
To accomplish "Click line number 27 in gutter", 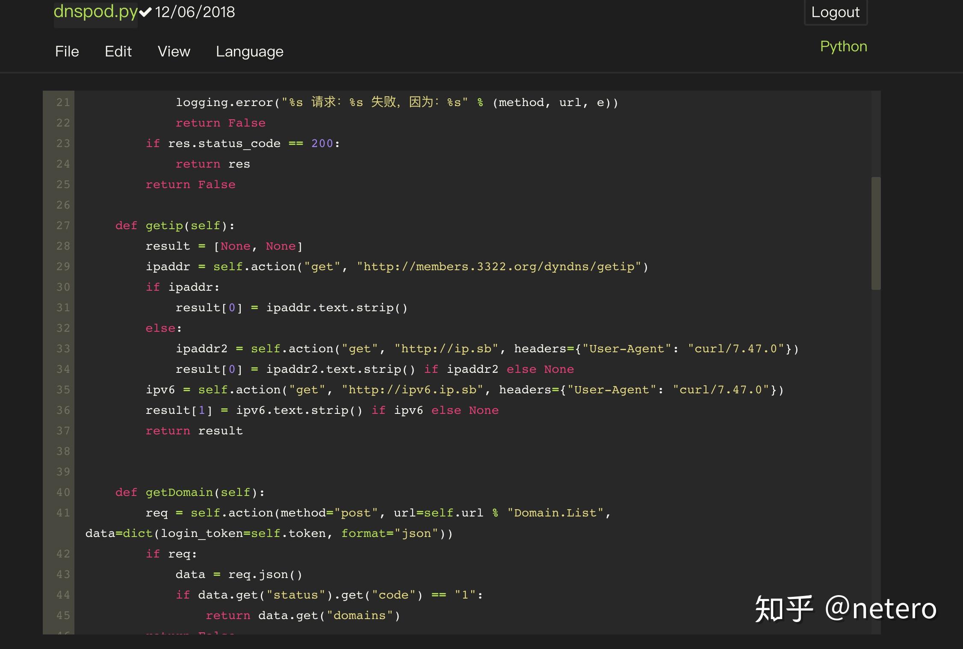I will coord(63,226).
